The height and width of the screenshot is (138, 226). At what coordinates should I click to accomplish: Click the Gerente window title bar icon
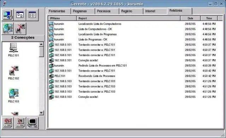point(5,4)
